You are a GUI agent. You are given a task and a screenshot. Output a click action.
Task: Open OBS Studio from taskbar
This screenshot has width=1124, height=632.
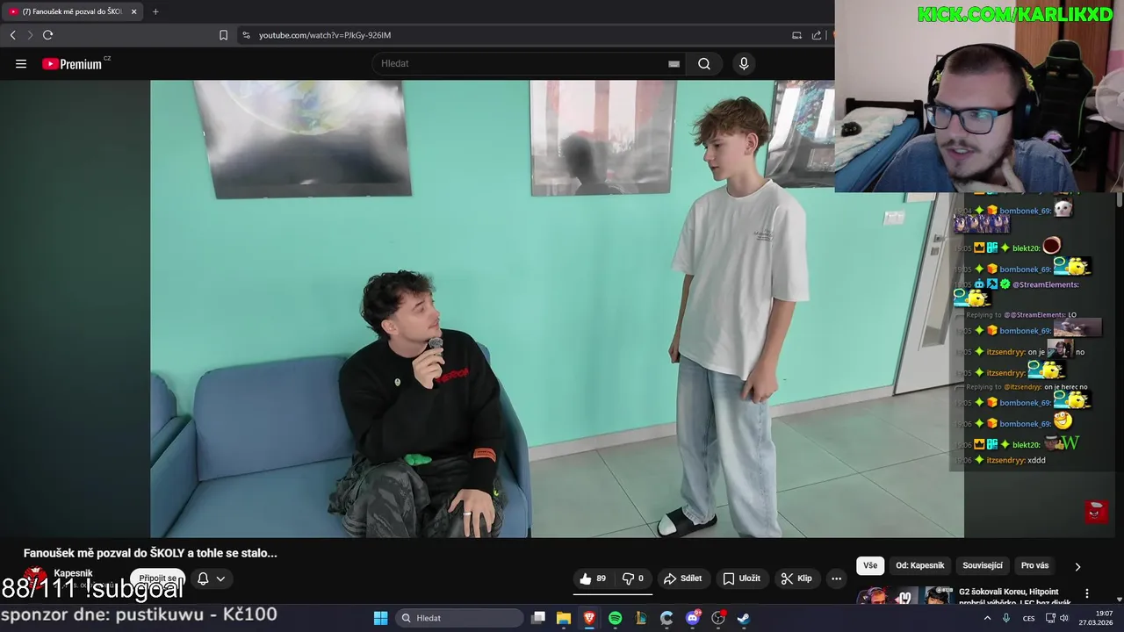pos(718,618)
